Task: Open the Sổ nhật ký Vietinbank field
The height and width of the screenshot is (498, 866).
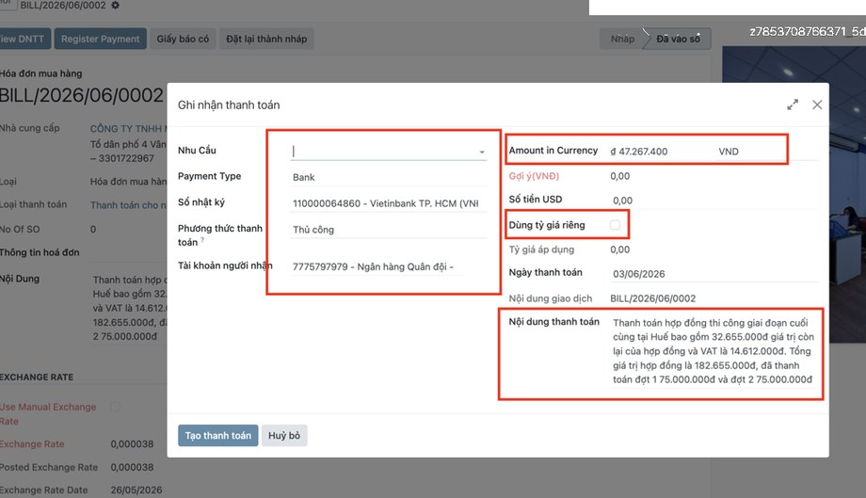Action: point(388,203)
